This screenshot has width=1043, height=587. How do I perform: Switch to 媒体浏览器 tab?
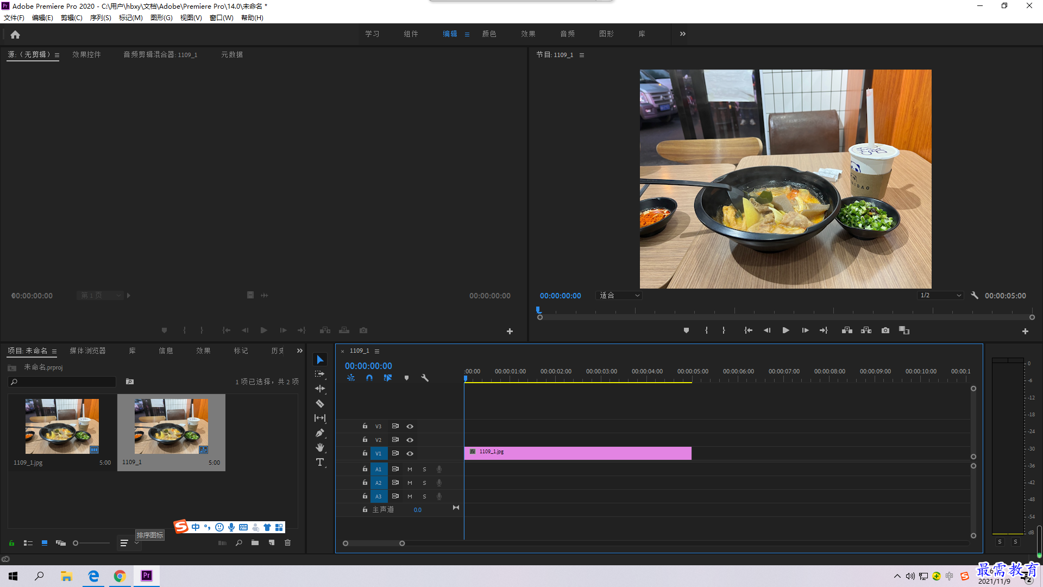(88, 351)
